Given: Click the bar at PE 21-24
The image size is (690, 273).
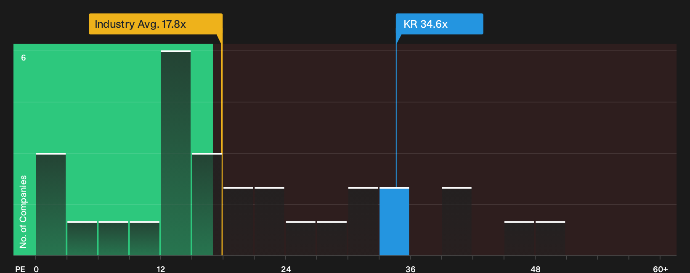Looking at the screenshot, I should pyautogui.click(x=269, y=221).
